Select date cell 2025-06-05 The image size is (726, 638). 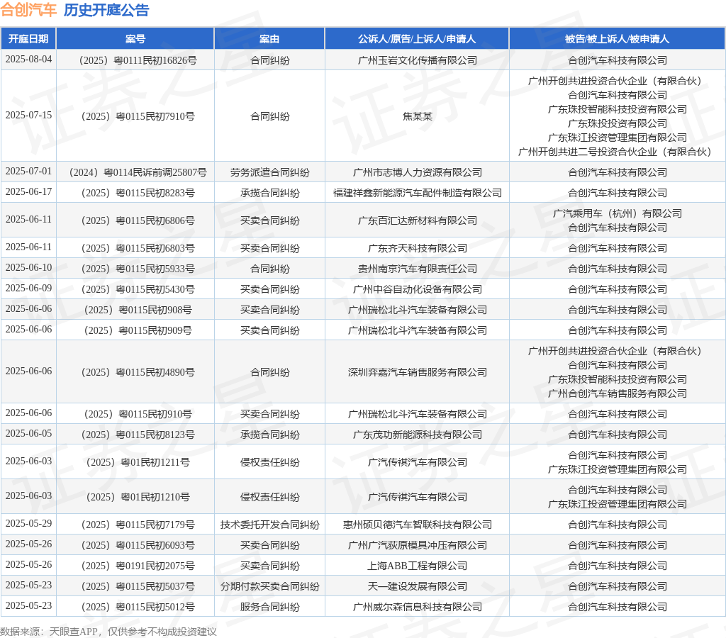pyautogui.click(x=28, y=433)
